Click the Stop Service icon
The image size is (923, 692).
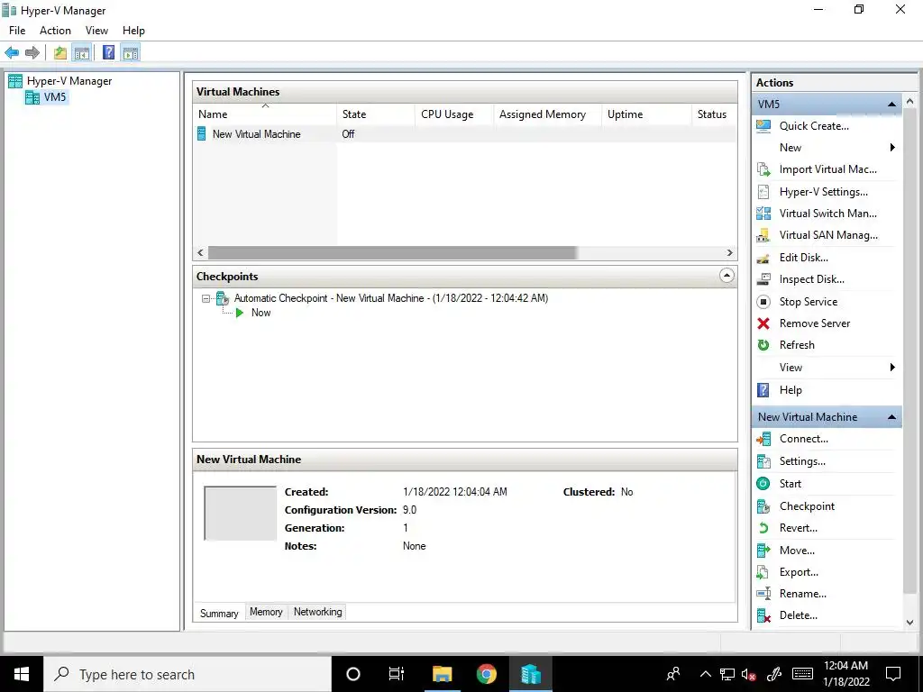click(x=763, y=302)
